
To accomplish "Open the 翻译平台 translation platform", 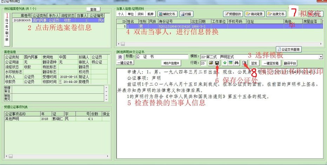I will click(290, 63).
